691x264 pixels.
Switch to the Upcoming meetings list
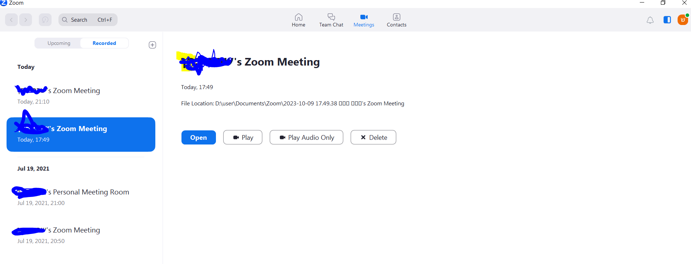[x=59, y=43]
